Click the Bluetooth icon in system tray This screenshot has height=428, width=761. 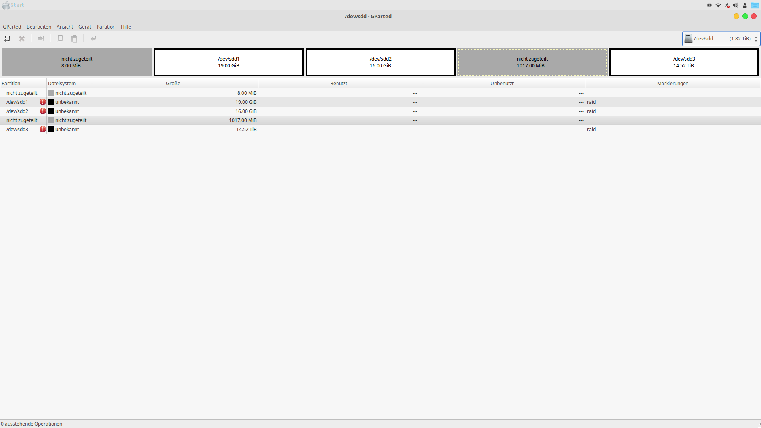pyautogui.click(x=727, y=5)
